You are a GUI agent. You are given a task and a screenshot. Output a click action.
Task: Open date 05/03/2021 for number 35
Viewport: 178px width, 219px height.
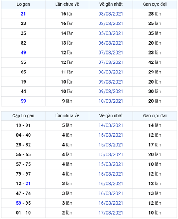[111, 33]
